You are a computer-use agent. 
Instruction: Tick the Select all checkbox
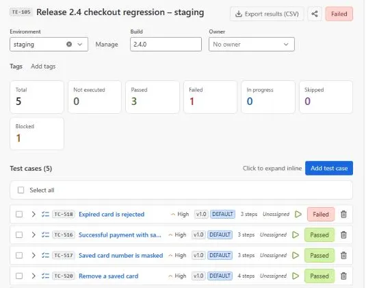click(21, 190)
